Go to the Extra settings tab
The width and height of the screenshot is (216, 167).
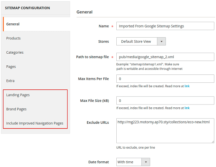coord(10,81)
